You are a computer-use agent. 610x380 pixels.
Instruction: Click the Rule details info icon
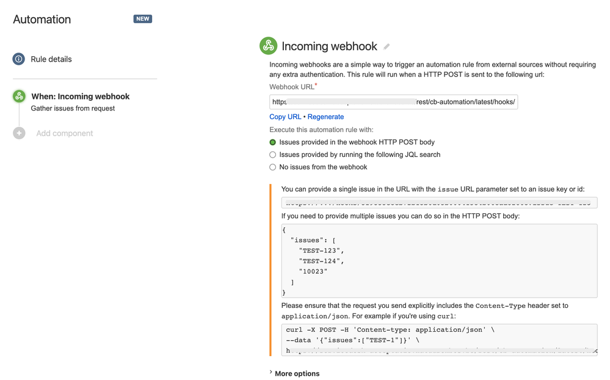[19, 59]
